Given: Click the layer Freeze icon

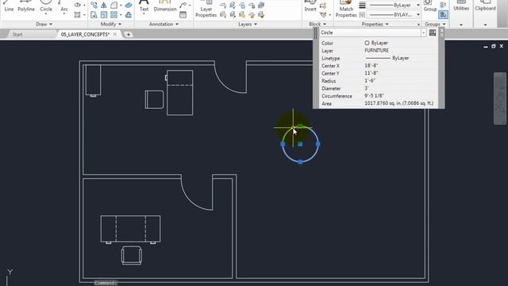Looking at the screenshot, I should tap(242, 6).
